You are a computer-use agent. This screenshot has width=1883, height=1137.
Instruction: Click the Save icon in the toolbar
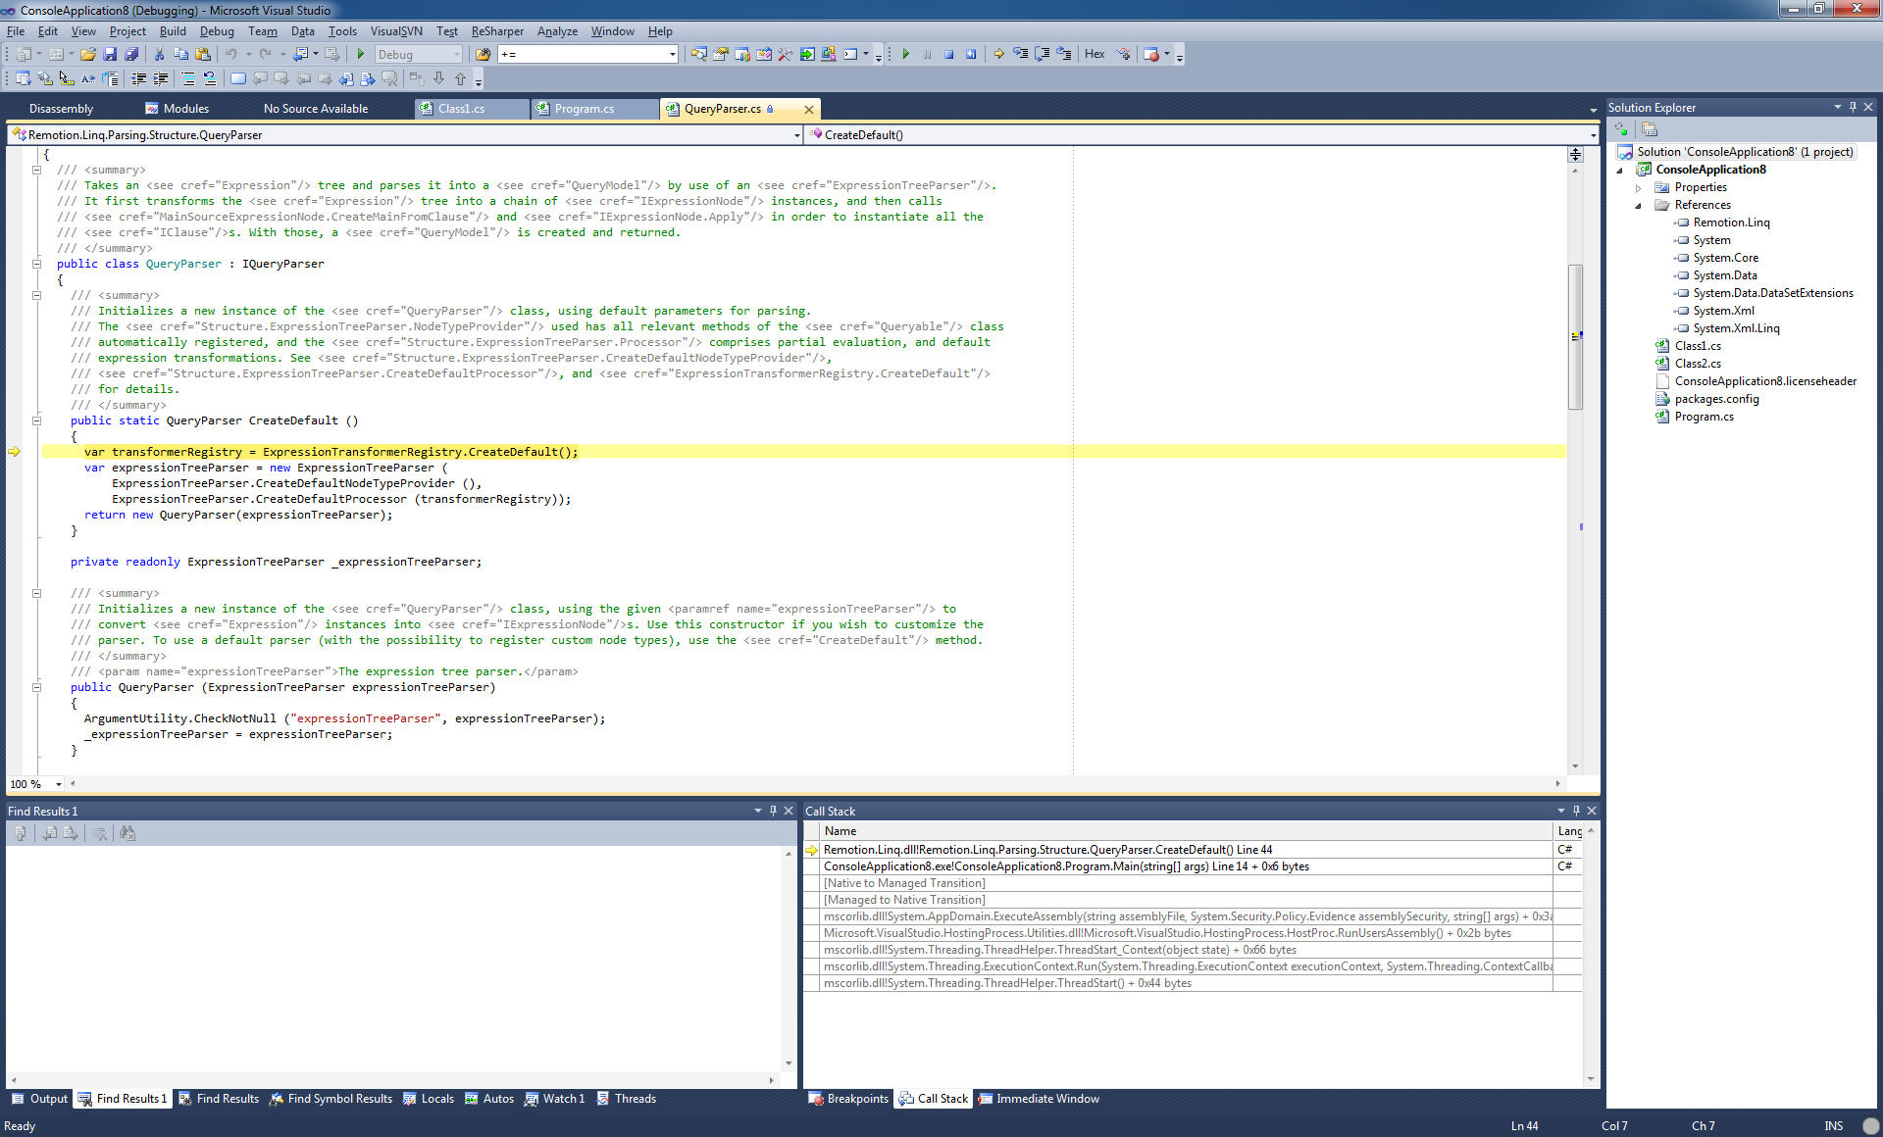[x=110, y=55]
